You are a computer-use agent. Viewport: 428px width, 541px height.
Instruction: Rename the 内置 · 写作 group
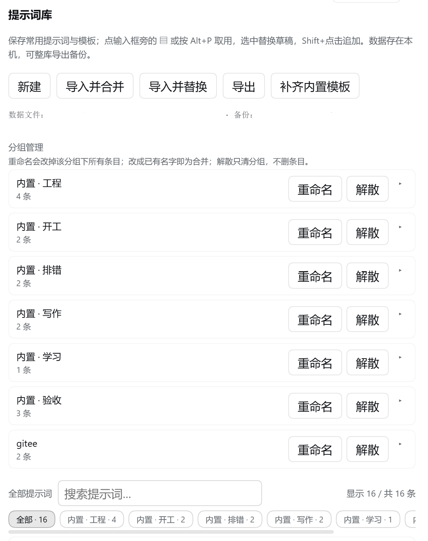click(x=315, y=319)
